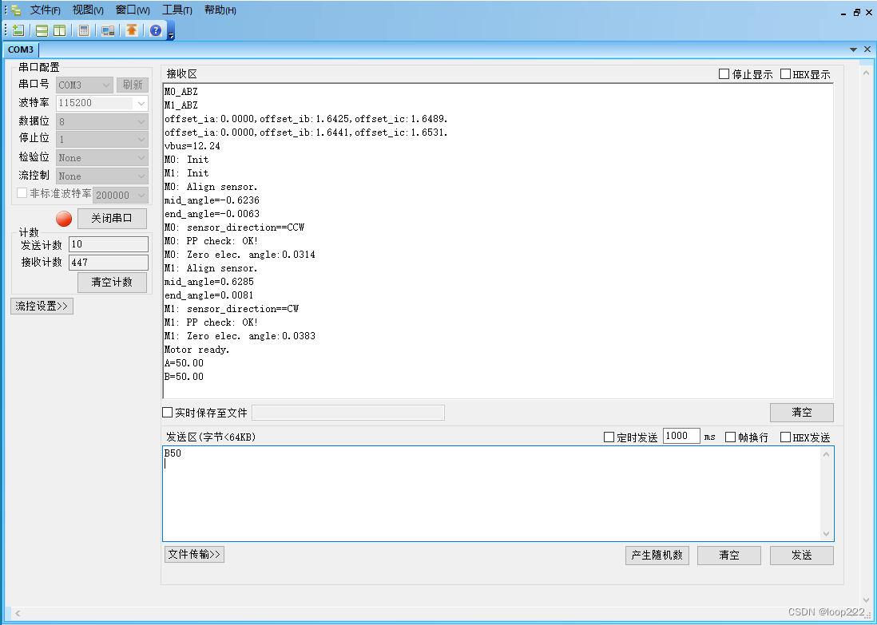
Task: Open the 窗口(W) menu
Action: [x=133, y=10]
